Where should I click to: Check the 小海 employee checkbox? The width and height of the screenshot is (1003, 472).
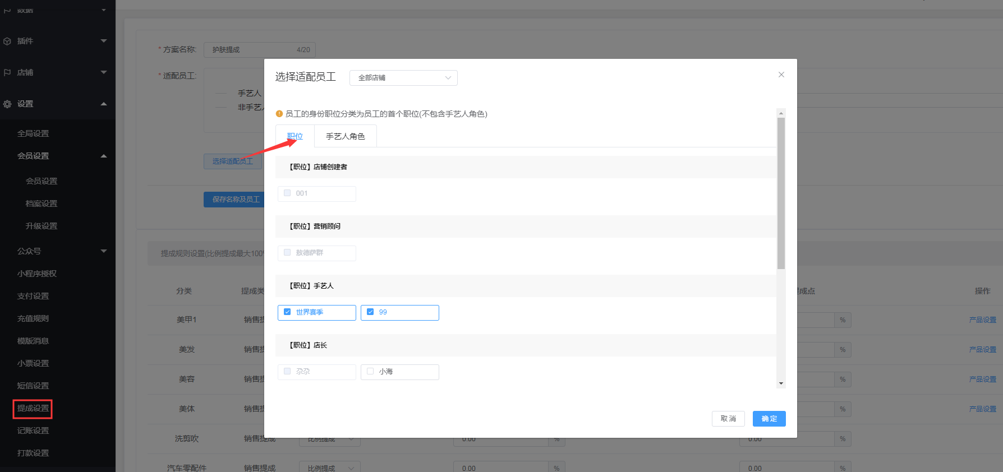(370, 371)
